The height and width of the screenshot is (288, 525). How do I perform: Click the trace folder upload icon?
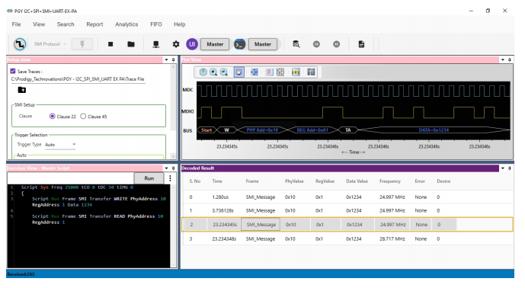click(22, 90)
